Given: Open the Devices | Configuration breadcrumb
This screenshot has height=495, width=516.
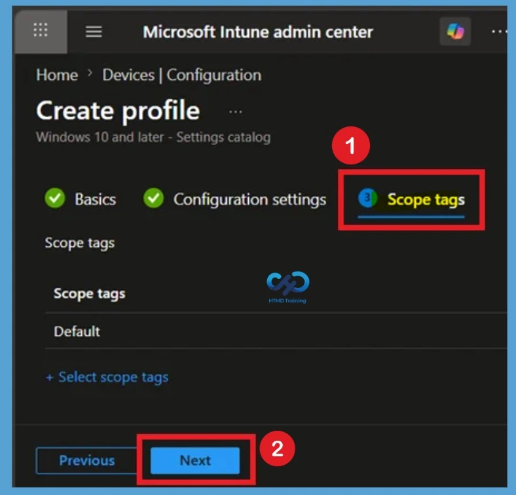Looking at the screenshot, I should click(181, 75).
